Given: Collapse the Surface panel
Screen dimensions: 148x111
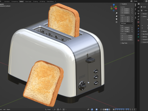Looking at the screenshot, I should [144, 16].
